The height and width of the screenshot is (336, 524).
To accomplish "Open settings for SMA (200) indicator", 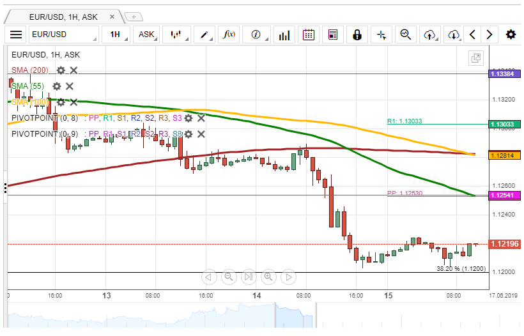I will point(61,70).
